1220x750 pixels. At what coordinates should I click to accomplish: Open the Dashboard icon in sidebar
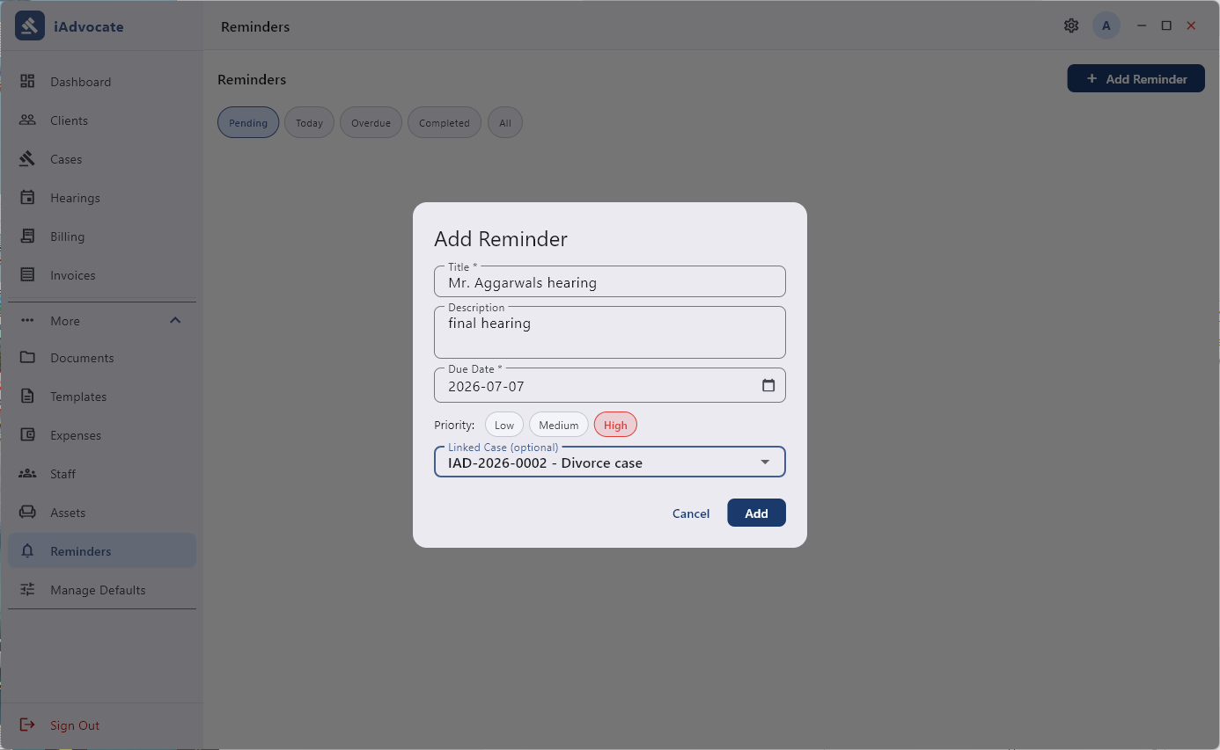tap(27, 81)
